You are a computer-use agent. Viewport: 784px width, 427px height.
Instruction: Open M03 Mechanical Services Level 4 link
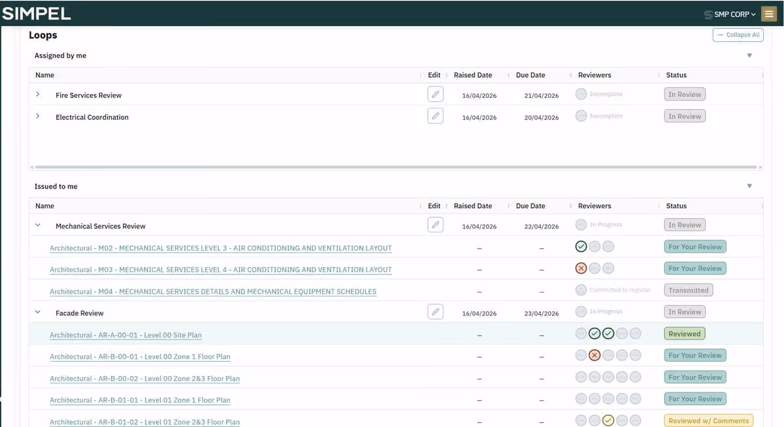pyautogui.click(x=221, y=270)
